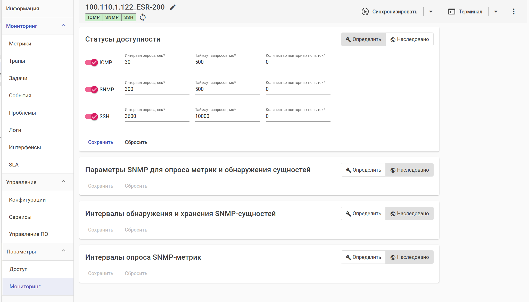The image size is (529, 302).
Task: Open dropdown arrow next to Терминал
Action: point(495,12)
